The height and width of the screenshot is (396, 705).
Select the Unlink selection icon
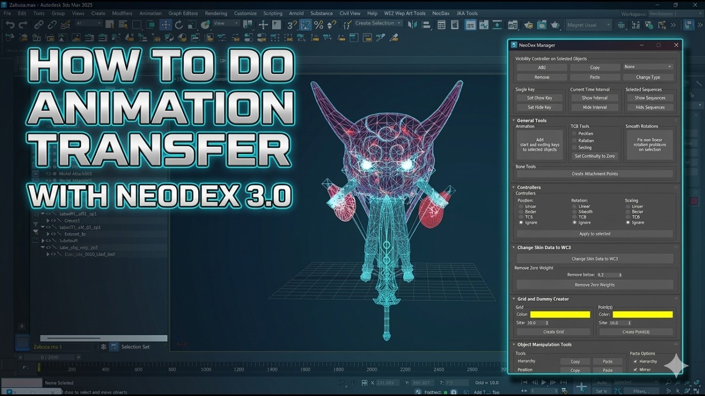pos(52,25)
